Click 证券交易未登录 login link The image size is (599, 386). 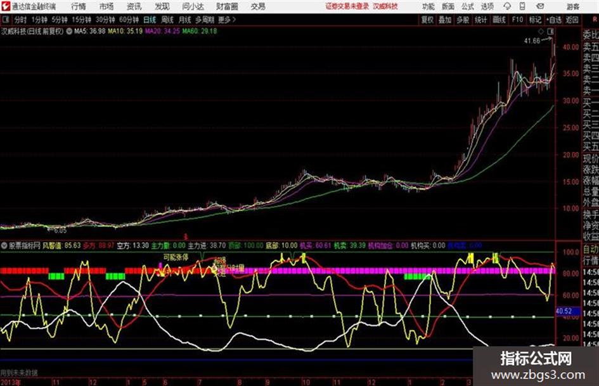347,6
